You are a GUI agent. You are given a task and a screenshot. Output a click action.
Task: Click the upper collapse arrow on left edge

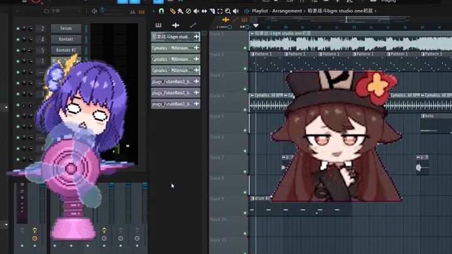6,107
